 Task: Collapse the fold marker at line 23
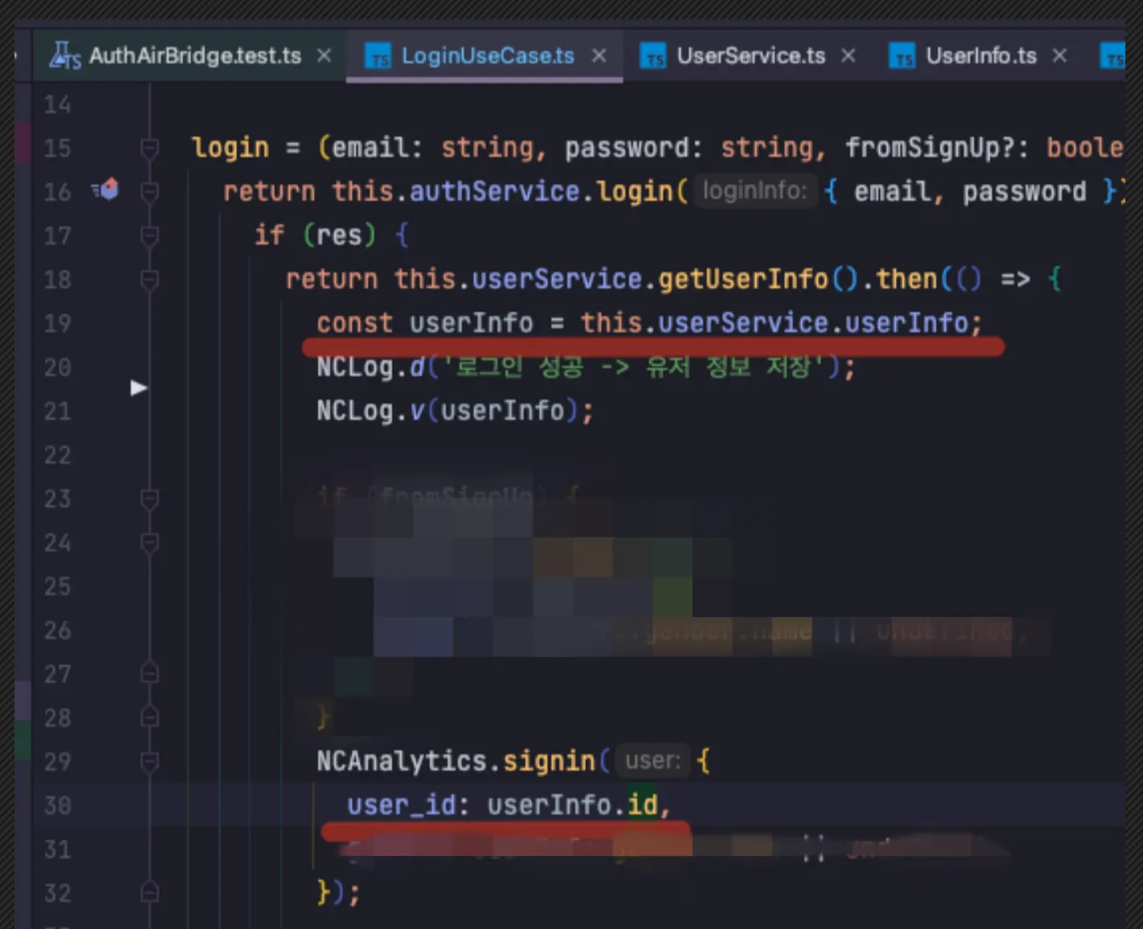coord(149,499)
